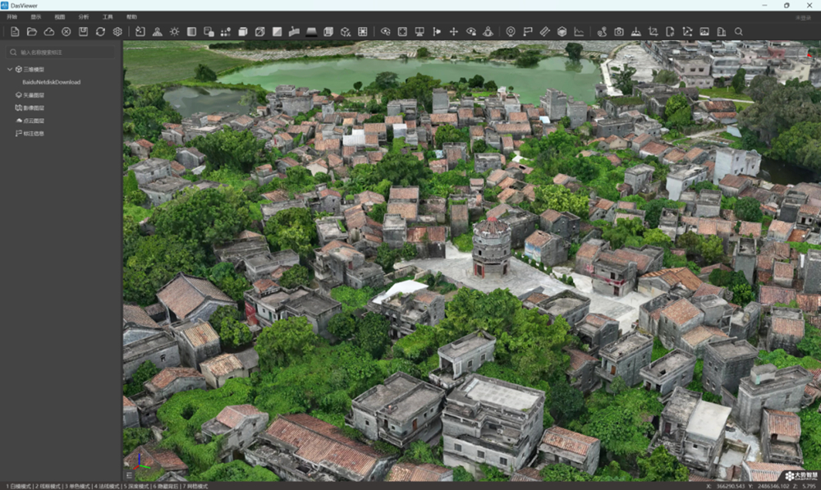Click the camera screenshot icon
The image size is (821, 490).
click(619, 32)
